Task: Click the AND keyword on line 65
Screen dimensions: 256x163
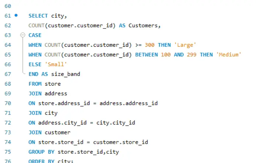Action: pyautogui.click(x=179, y=55)
